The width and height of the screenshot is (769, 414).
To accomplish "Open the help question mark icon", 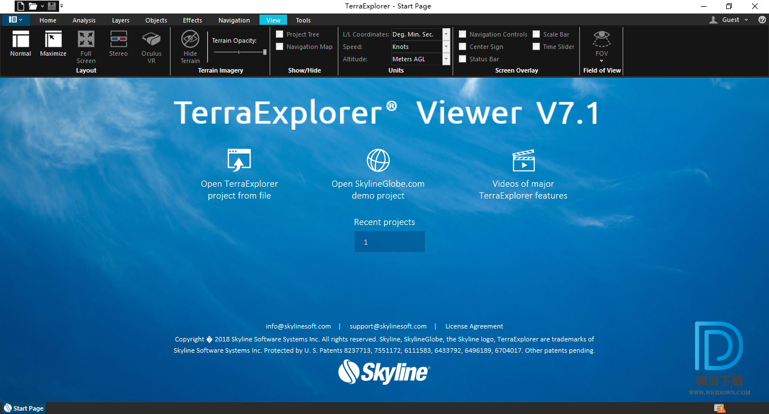I will tap(762, 20).
